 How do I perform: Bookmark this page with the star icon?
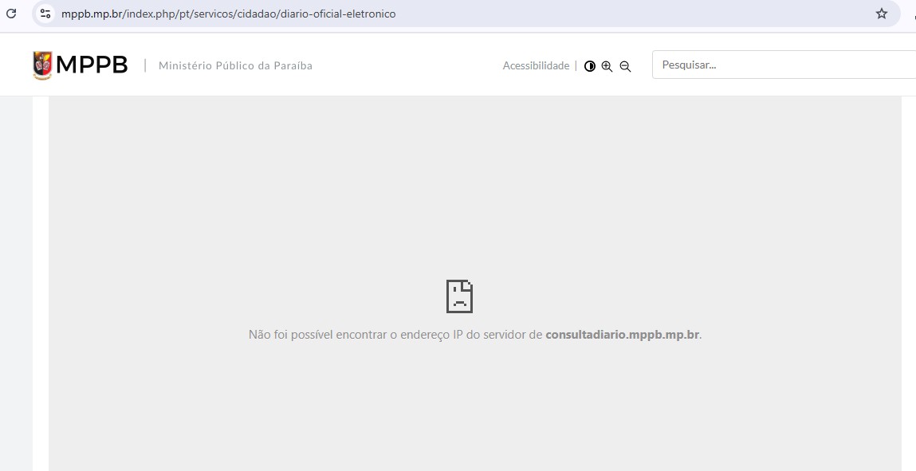[x=881, y=14]
